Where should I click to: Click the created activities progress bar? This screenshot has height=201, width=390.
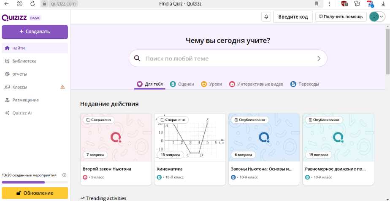click(x=35, y=182)
